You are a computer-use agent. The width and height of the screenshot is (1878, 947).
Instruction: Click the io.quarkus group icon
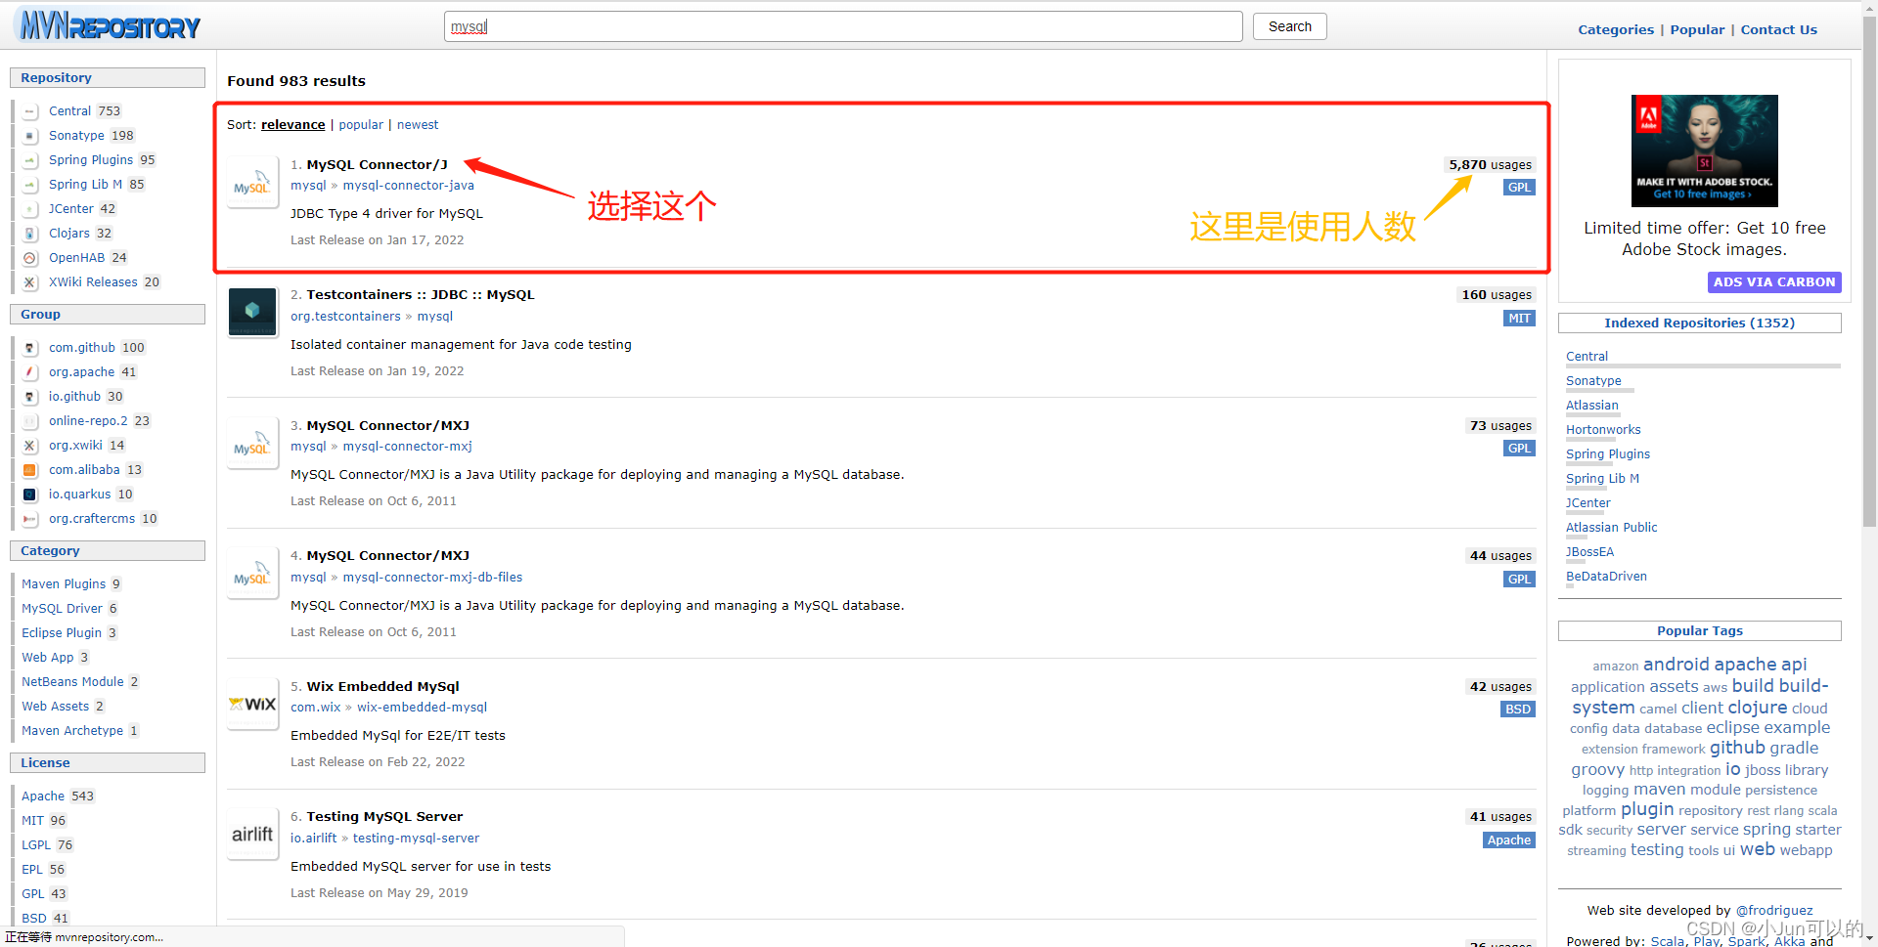[x=30, y=495]
